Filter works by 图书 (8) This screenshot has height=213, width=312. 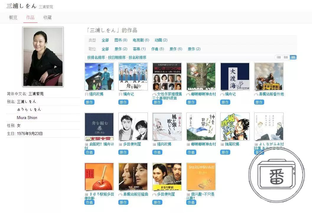click(x=121, y=40)
